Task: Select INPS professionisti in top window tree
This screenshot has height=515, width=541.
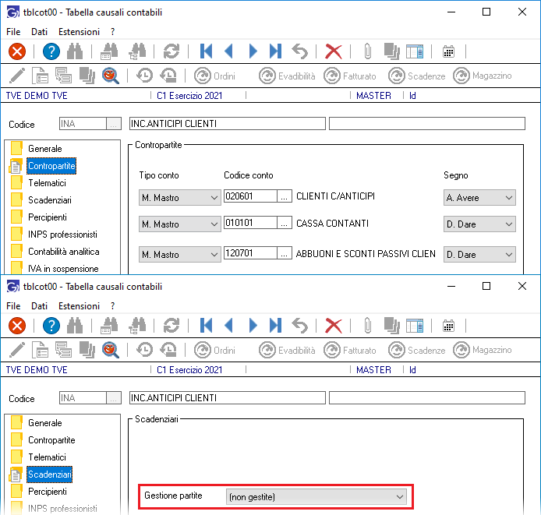Action: coord(63,235)
